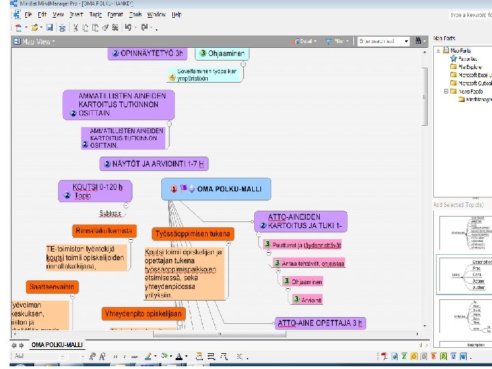
Task: Click the New map icon in toolbar
Action: 18,28
